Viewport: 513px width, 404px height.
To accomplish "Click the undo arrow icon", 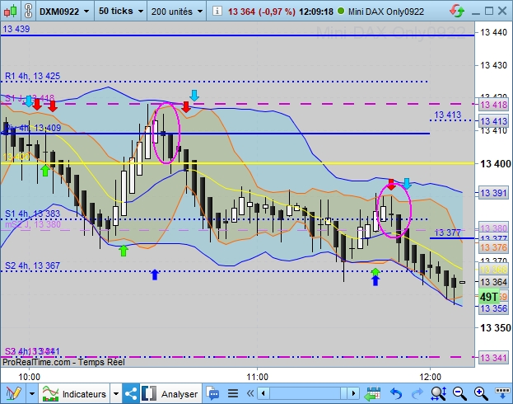I will pyautogui.click(x=396, y=393).
